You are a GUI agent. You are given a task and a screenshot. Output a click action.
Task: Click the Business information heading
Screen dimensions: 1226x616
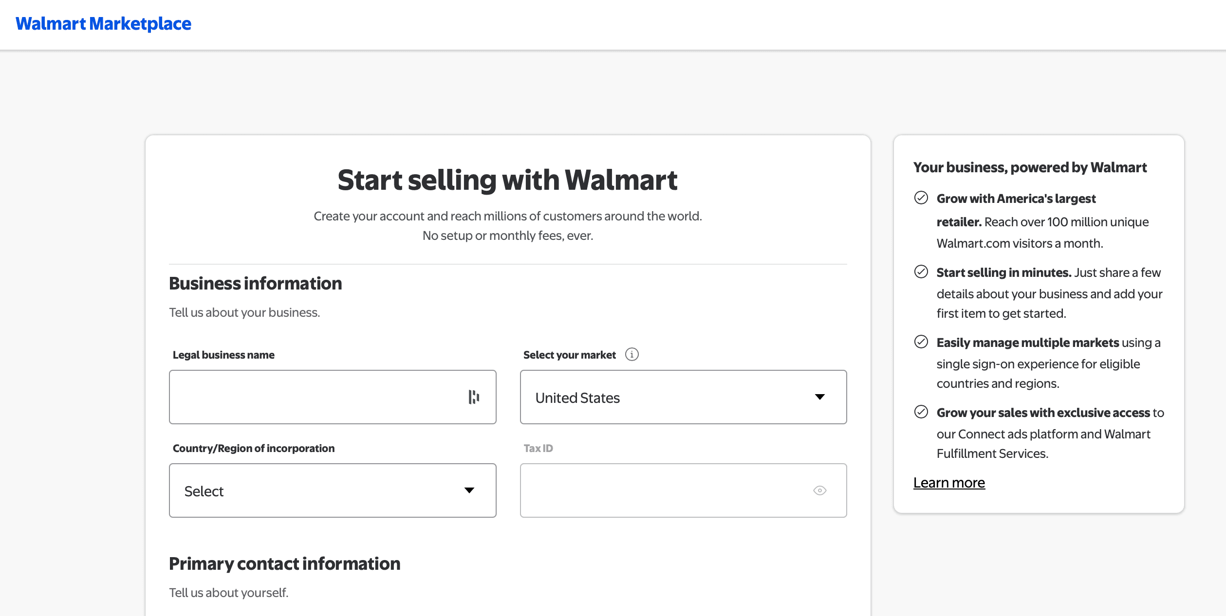coord(255,283)
